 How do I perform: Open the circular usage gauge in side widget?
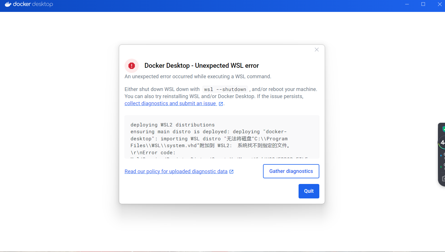point(442,143)
